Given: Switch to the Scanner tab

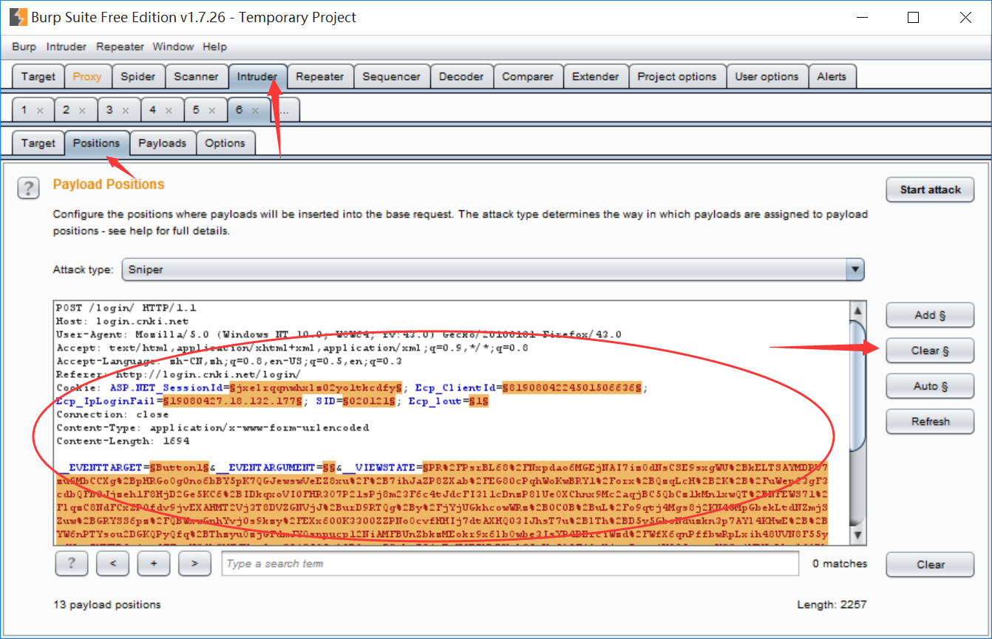Looking at the screenshot, I should point(196,76).
